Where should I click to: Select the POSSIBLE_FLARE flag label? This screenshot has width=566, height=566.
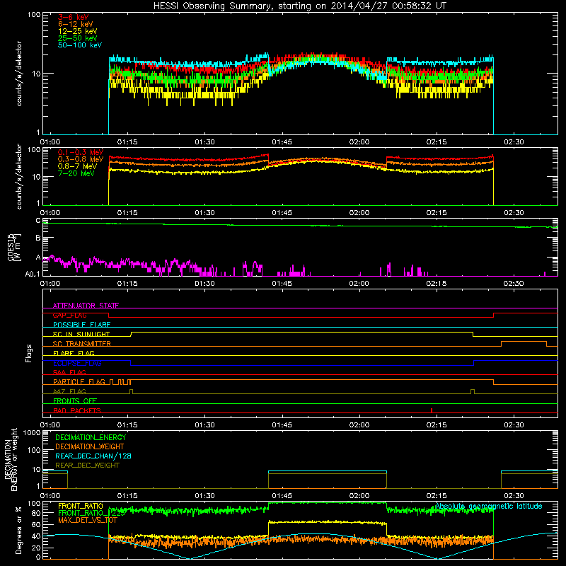coord(81,325)
